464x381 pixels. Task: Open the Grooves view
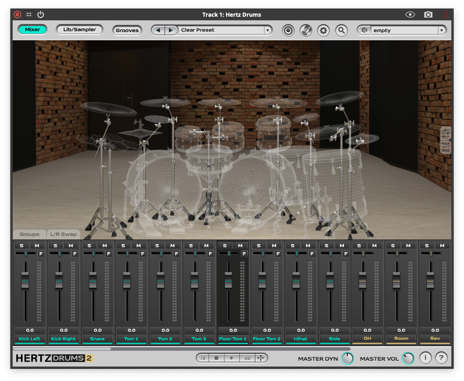[x=127, y=30]
